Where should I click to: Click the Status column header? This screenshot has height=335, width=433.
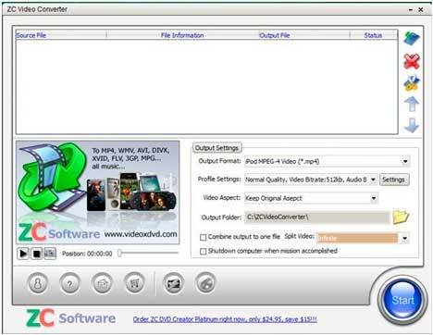[x=373, y=35]
